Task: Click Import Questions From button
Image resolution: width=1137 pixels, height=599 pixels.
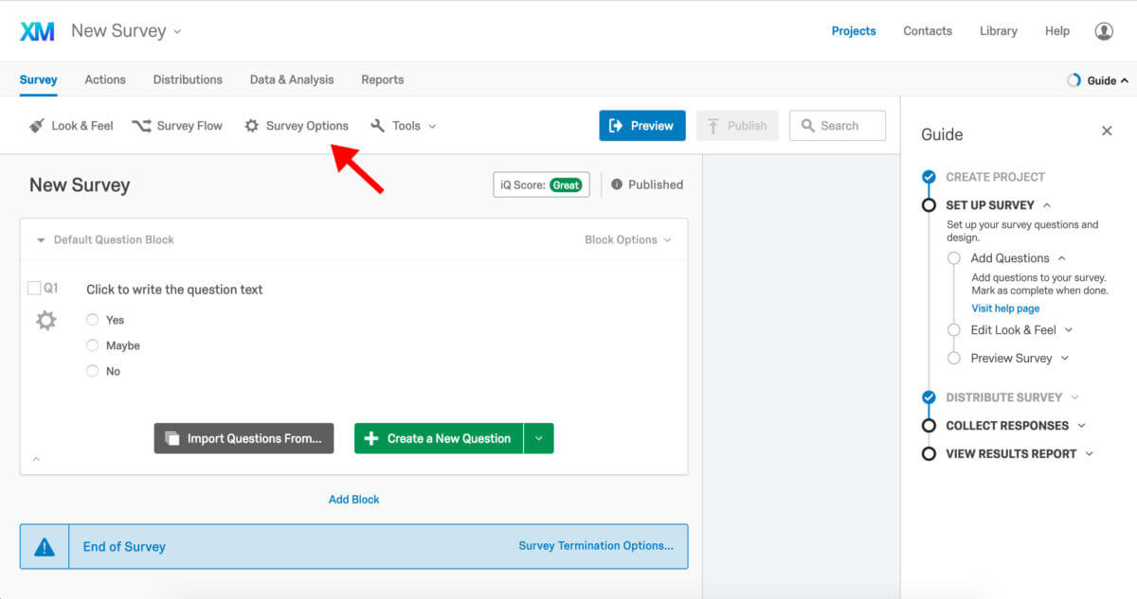Action: [244, 438]
